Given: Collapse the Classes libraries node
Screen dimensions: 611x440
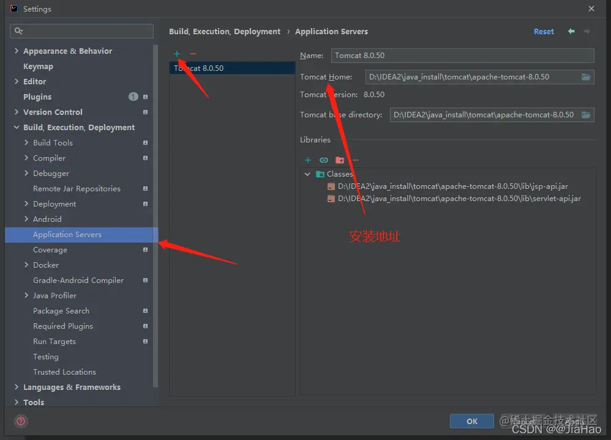Looking at the screenshot, I should pyautogui.click(x=307, y=174).
